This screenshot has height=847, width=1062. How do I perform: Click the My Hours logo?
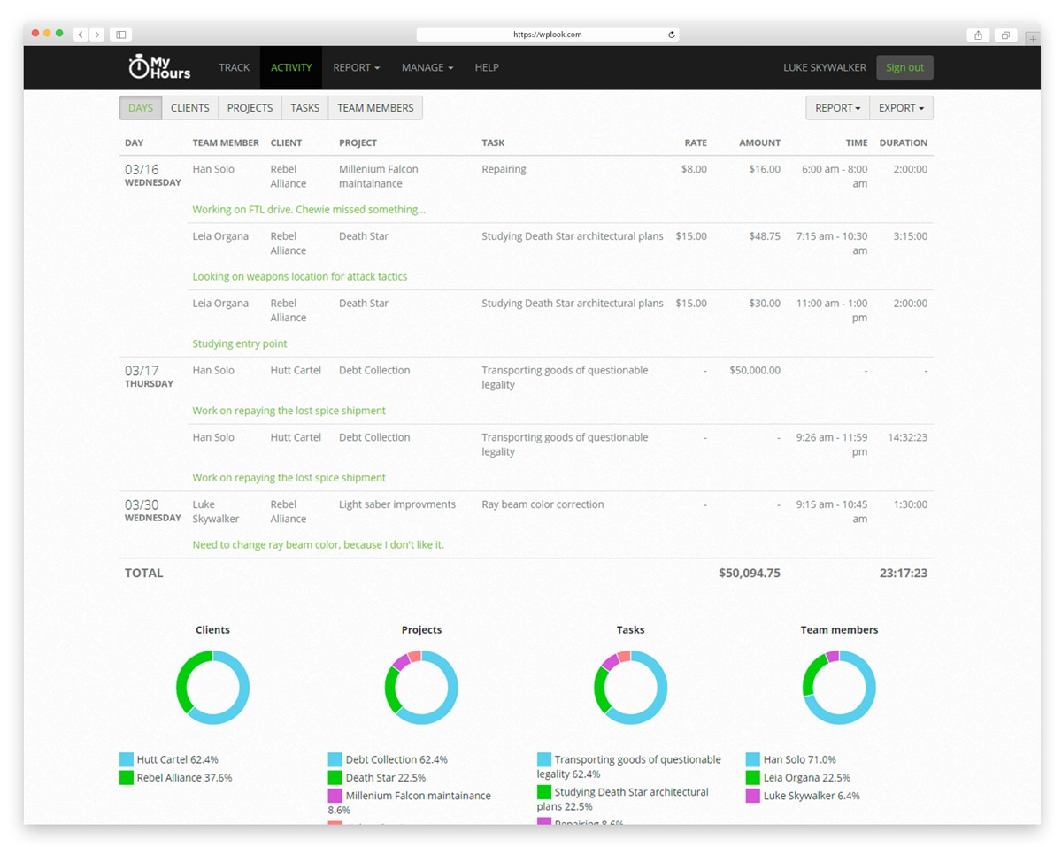click(161, 67)
